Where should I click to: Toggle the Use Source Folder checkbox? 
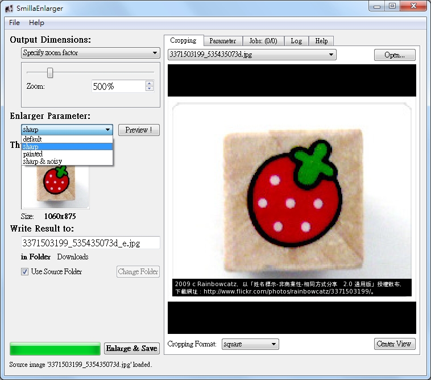point(24,272)
